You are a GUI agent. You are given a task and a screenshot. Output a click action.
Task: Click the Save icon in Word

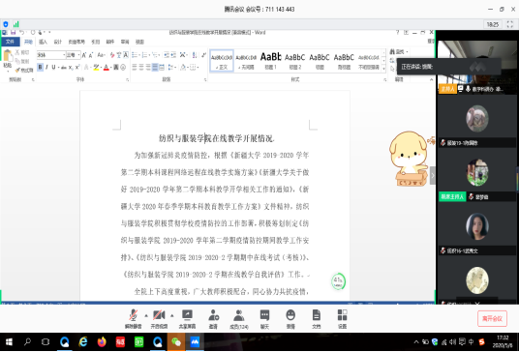[14, 32]
